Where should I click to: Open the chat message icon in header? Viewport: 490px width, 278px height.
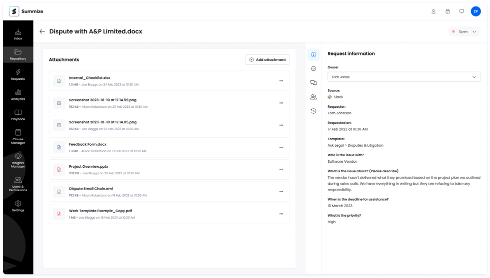[461, 11]
